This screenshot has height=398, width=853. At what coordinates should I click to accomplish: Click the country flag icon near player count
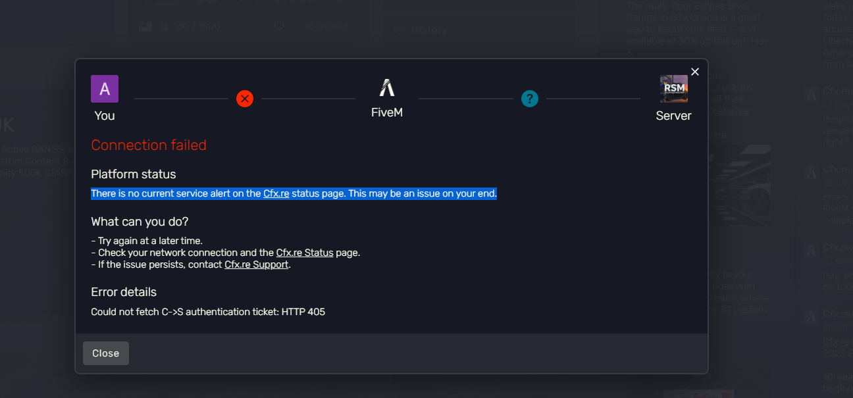(145, 27)
